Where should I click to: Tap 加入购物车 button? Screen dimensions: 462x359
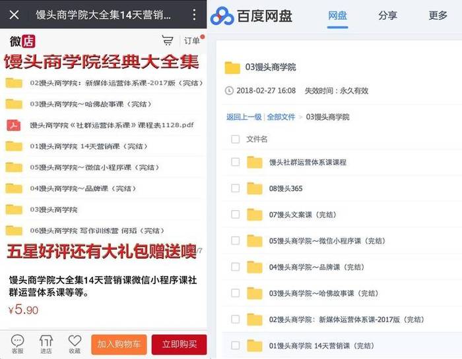tap(119, 345)
